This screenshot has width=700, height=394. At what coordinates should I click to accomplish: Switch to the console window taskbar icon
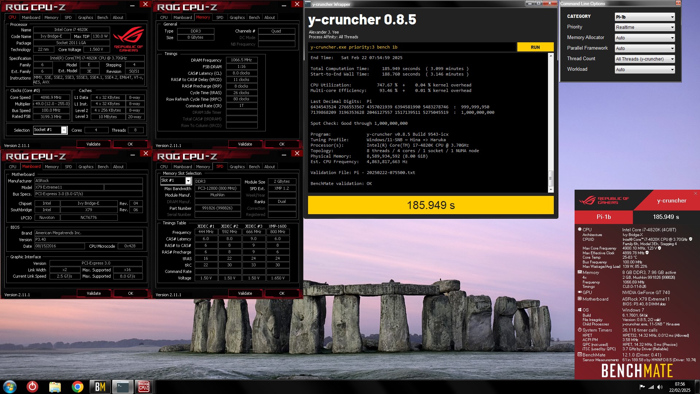pos(122,387)
